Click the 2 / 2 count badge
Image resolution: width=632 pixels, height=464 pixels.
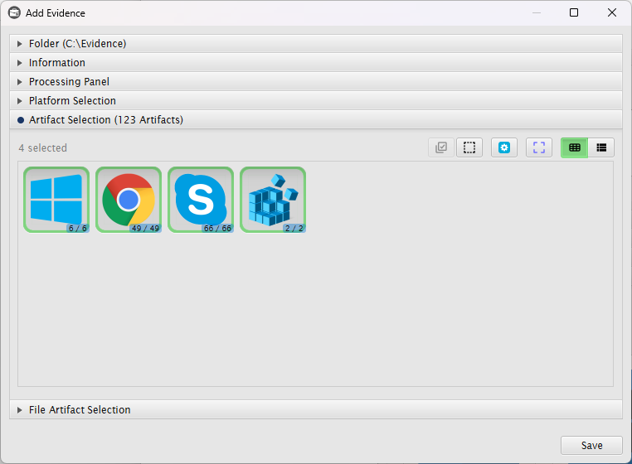pos(294,229)
